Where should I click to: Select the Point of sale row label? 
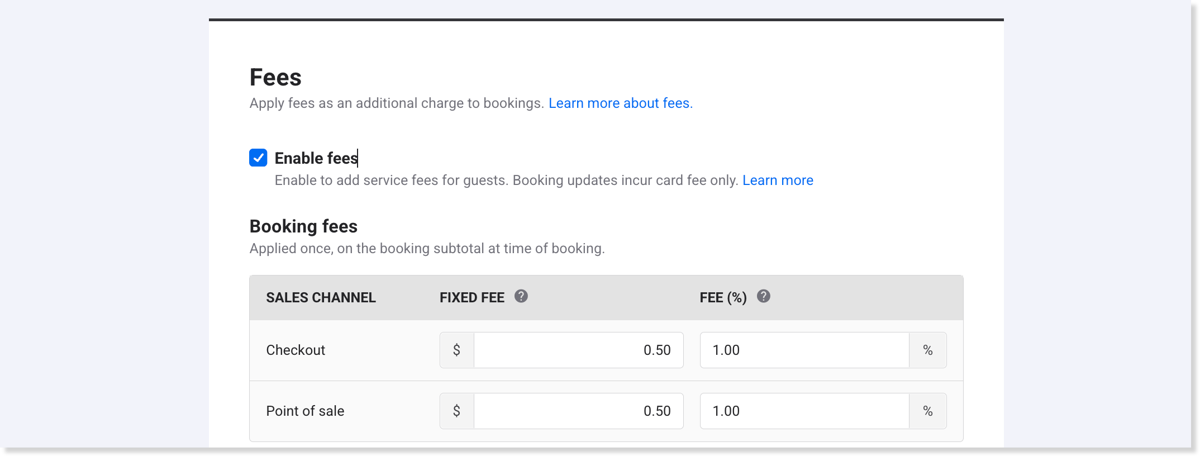(x=305, y=411)
